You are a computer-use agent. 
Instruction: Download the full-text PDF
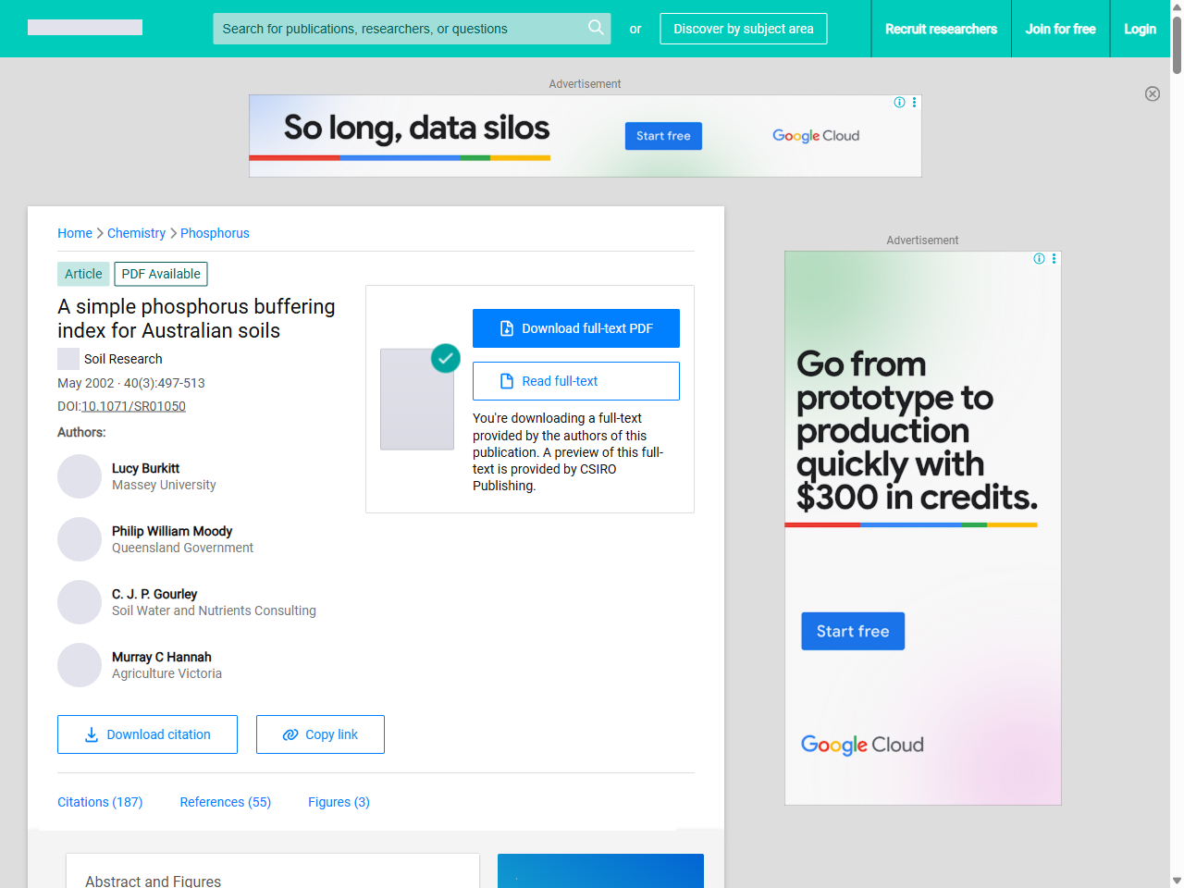[575, 328]
